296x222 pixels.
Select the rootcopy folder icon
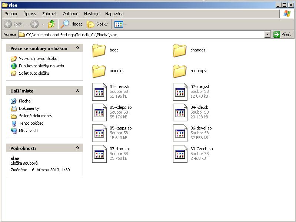pyautogui.click(x=180, y=71)
